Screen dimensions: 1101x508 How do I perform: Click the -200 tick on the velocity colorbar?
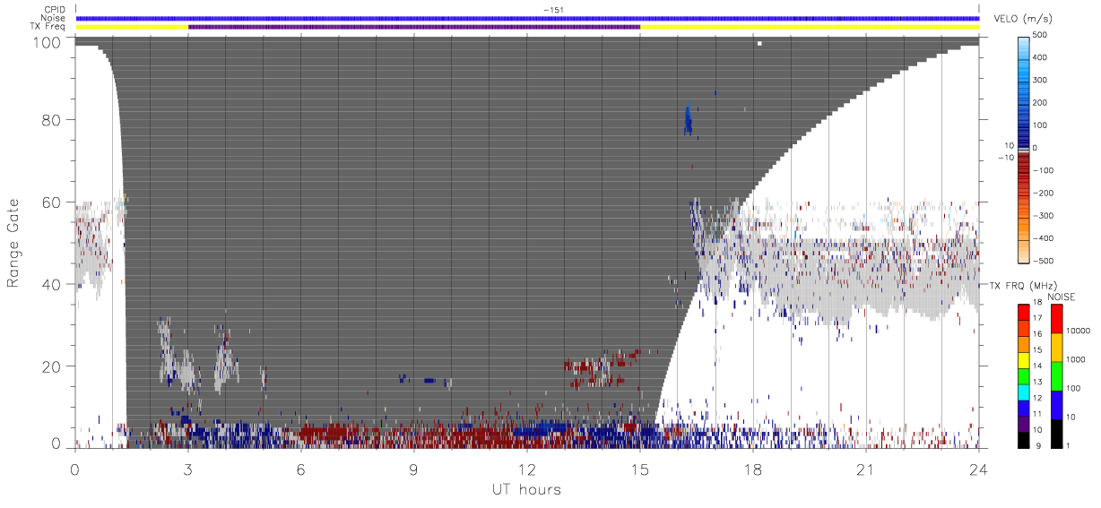(1041, 193)
